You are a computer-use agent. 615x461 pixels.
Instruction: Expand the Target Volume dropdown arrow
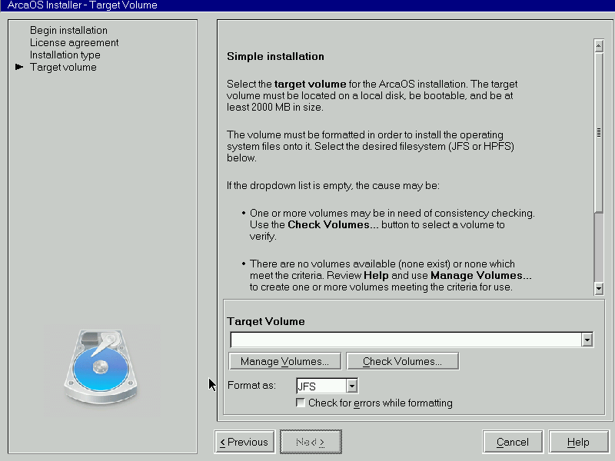coord(587,340)
